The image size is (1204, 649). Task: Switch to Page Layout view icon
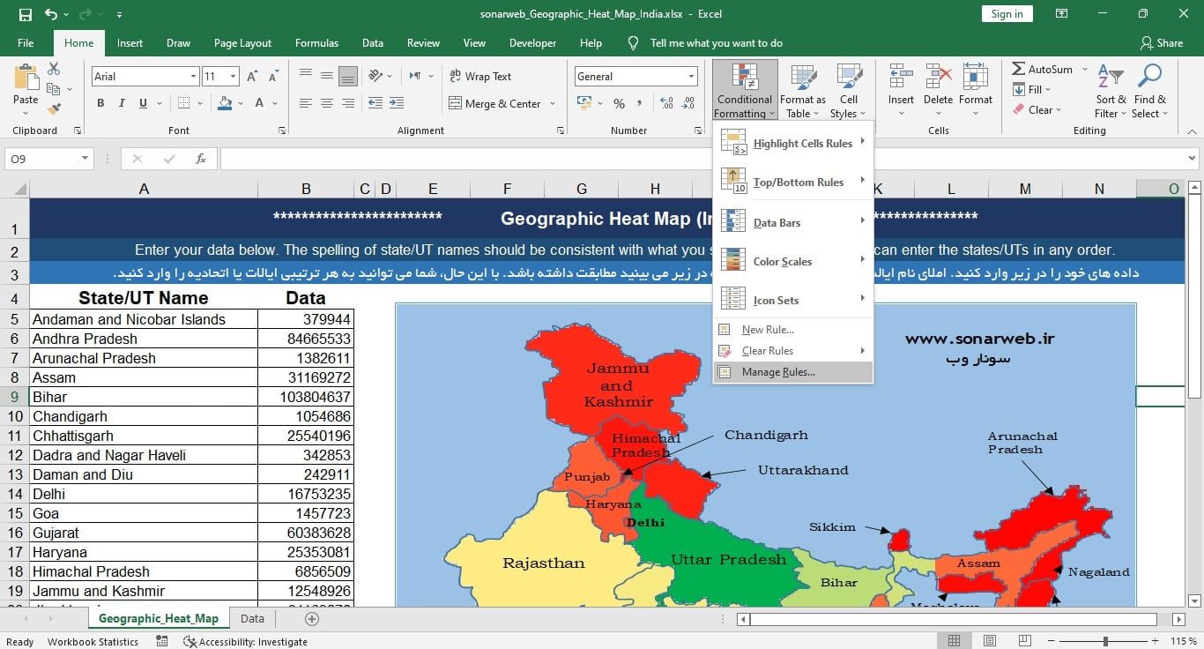tap(990, 641)
